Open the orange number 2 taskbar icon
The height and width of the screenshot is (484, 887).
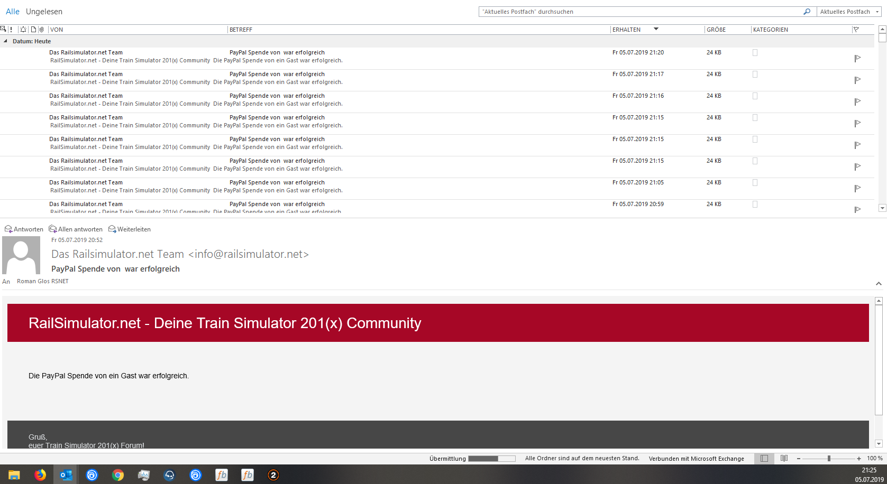273,475
